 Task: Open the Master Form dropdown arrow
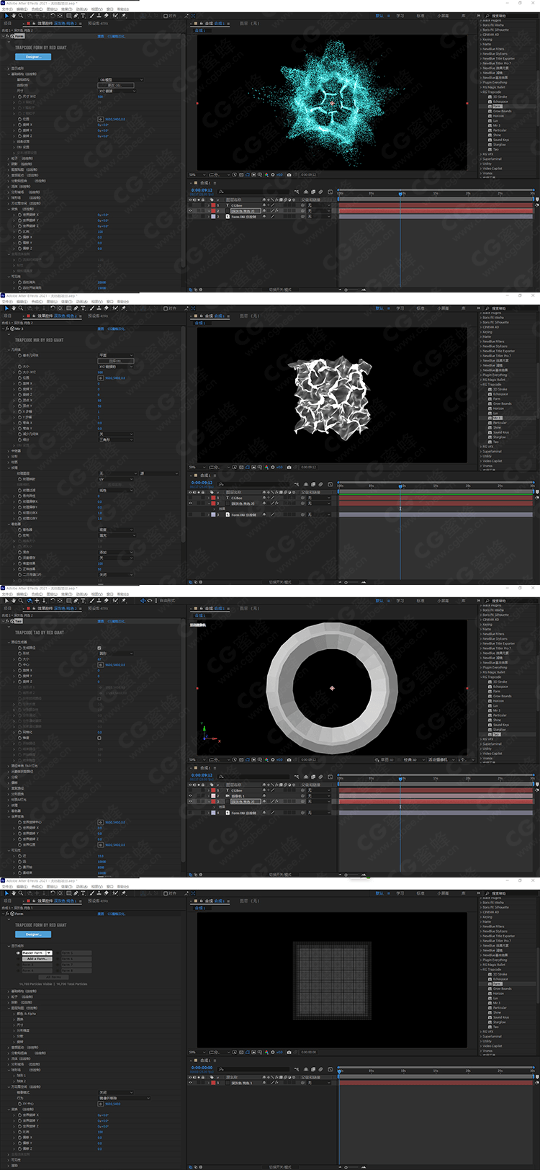48,953
